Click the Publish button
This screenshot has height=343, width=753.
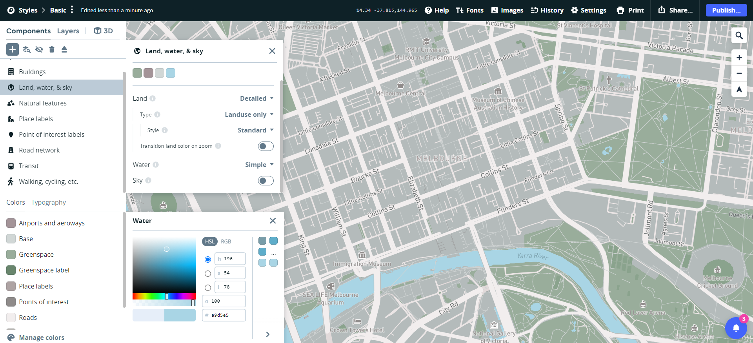pos(726,10)
